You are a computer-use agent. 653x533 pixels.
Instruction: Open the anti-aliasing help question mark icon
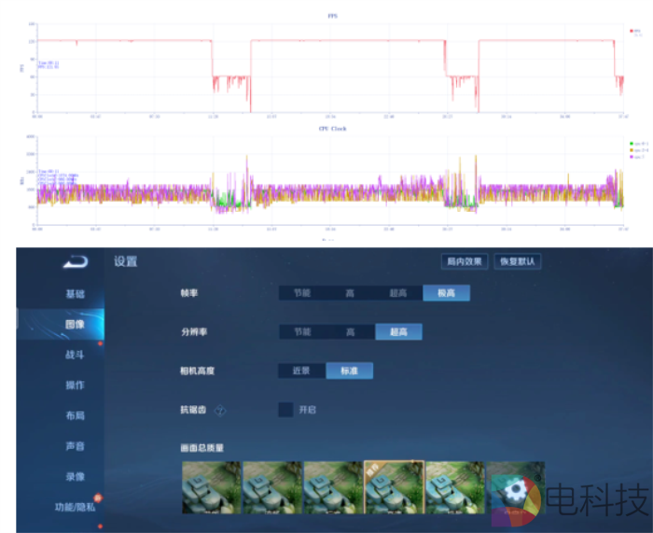coord(220,411)
